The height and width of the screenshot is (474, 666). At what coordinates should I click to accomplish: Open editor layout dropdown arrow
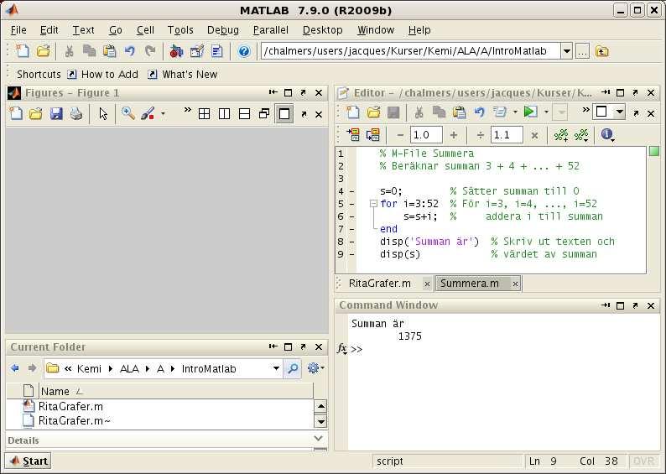[x=620, y=112]
